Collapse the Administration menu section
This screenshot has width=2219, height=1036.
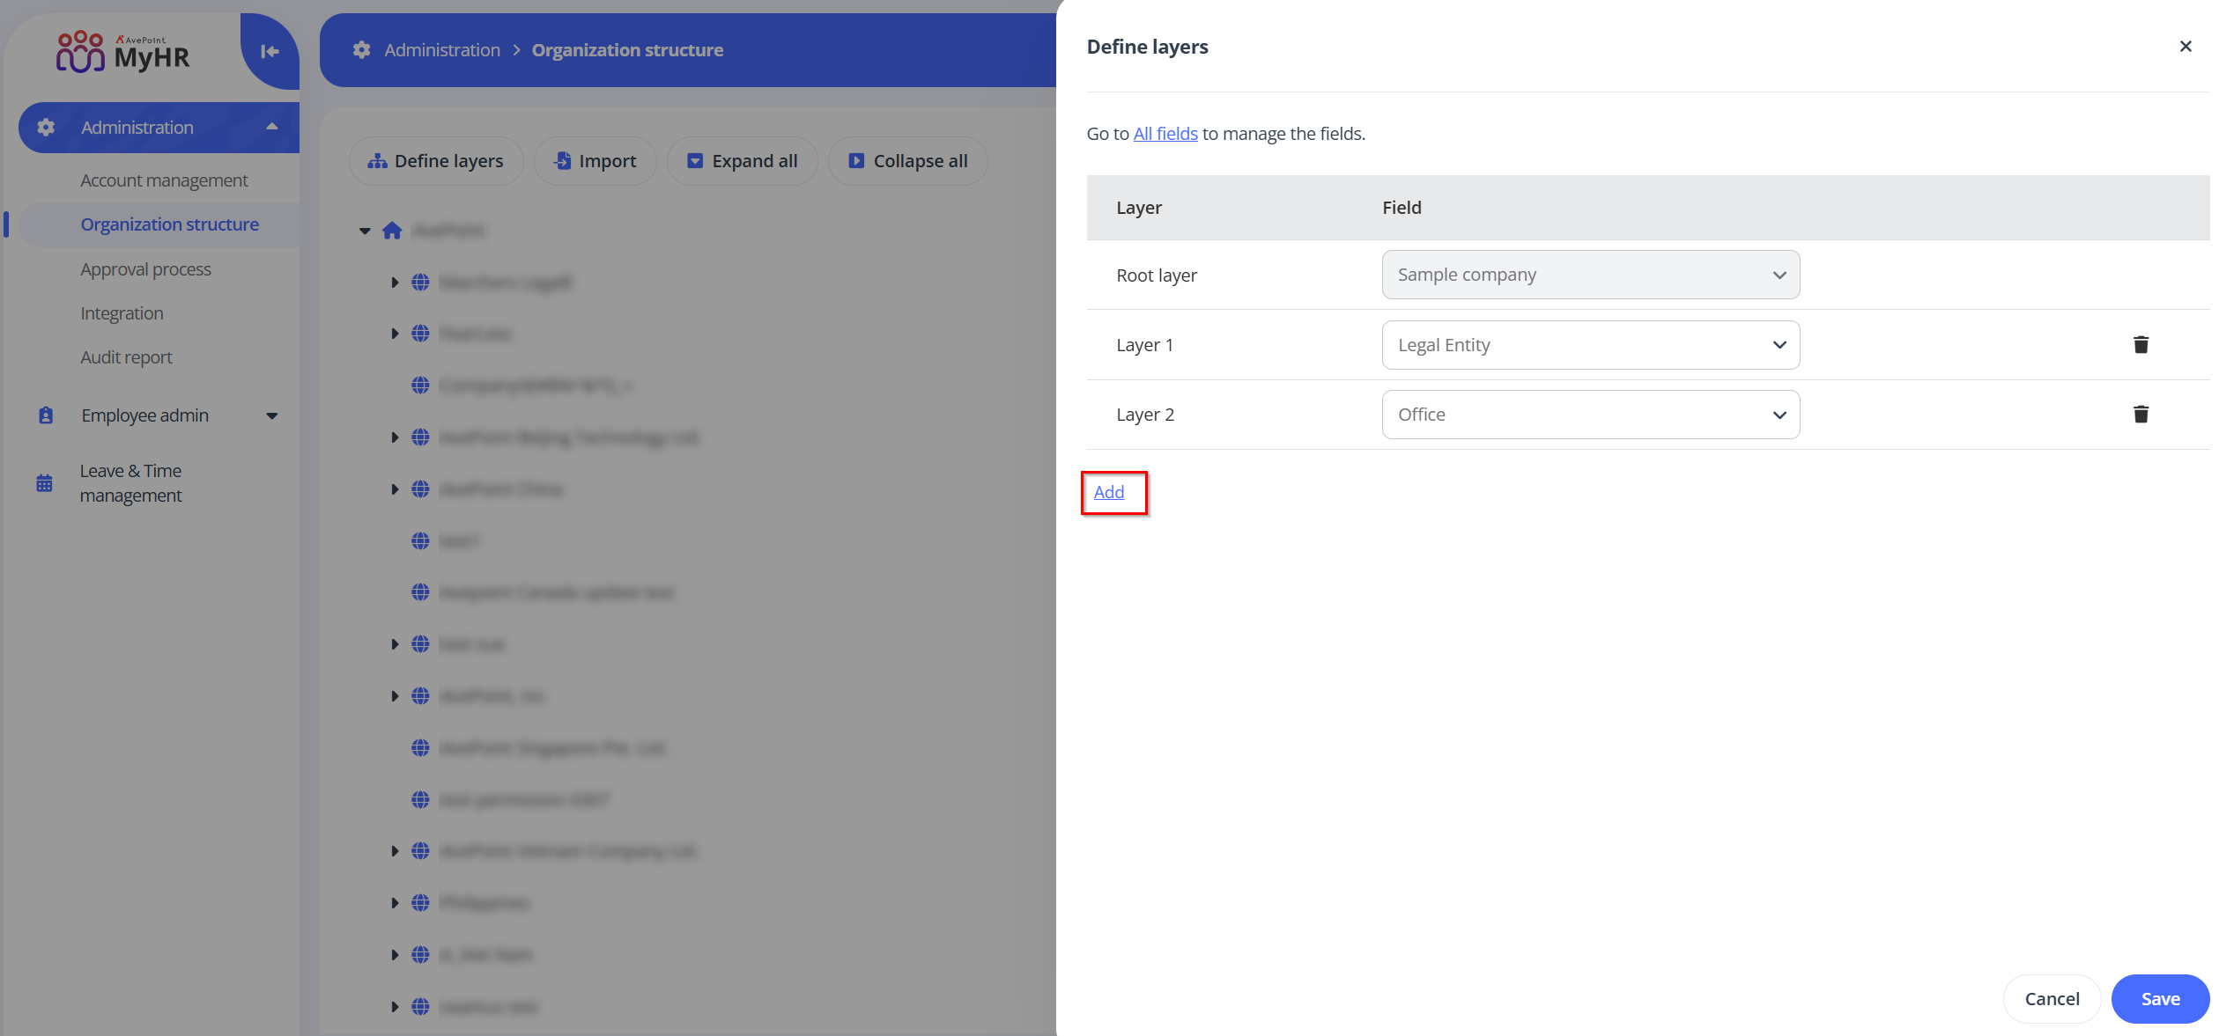pyautogui.click(x=272, y=127)
